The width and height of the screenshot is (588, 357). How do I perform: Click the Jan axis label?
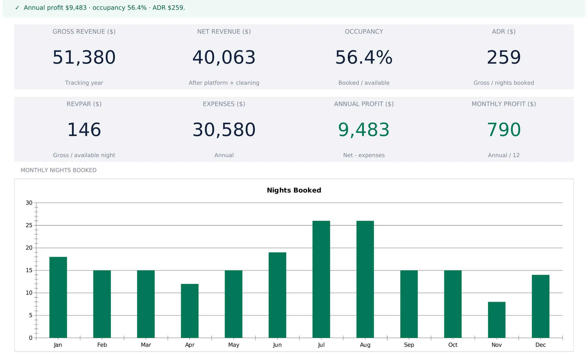pyautogui.click(x=58, y=345)
